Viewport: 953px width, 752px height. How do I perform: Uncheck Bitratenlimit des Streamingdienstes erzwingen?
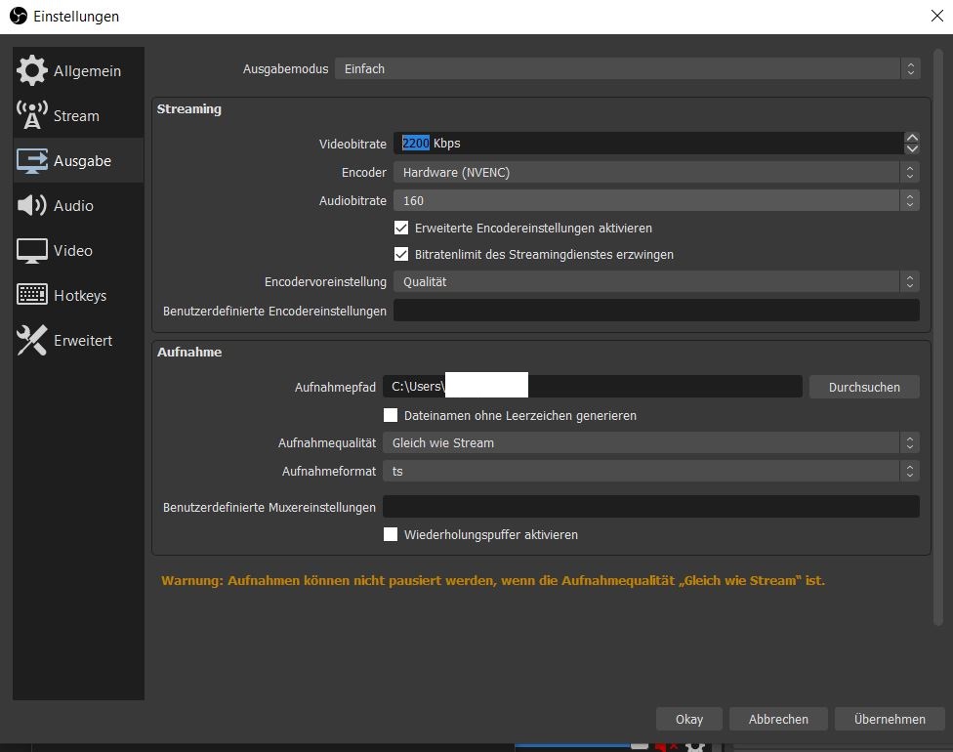(x=401, y=254)
